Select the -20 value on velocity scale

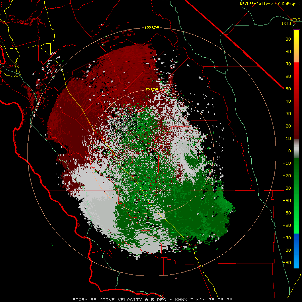click(287, 176)
